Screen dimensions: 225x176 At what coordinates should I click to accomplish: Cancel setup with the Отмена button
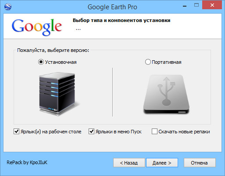tap(200, 163)
